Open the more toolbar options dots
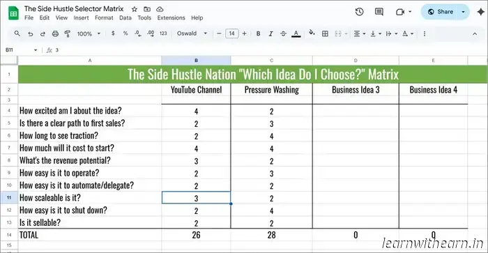 pyautogui.click(x=425, y=33)
